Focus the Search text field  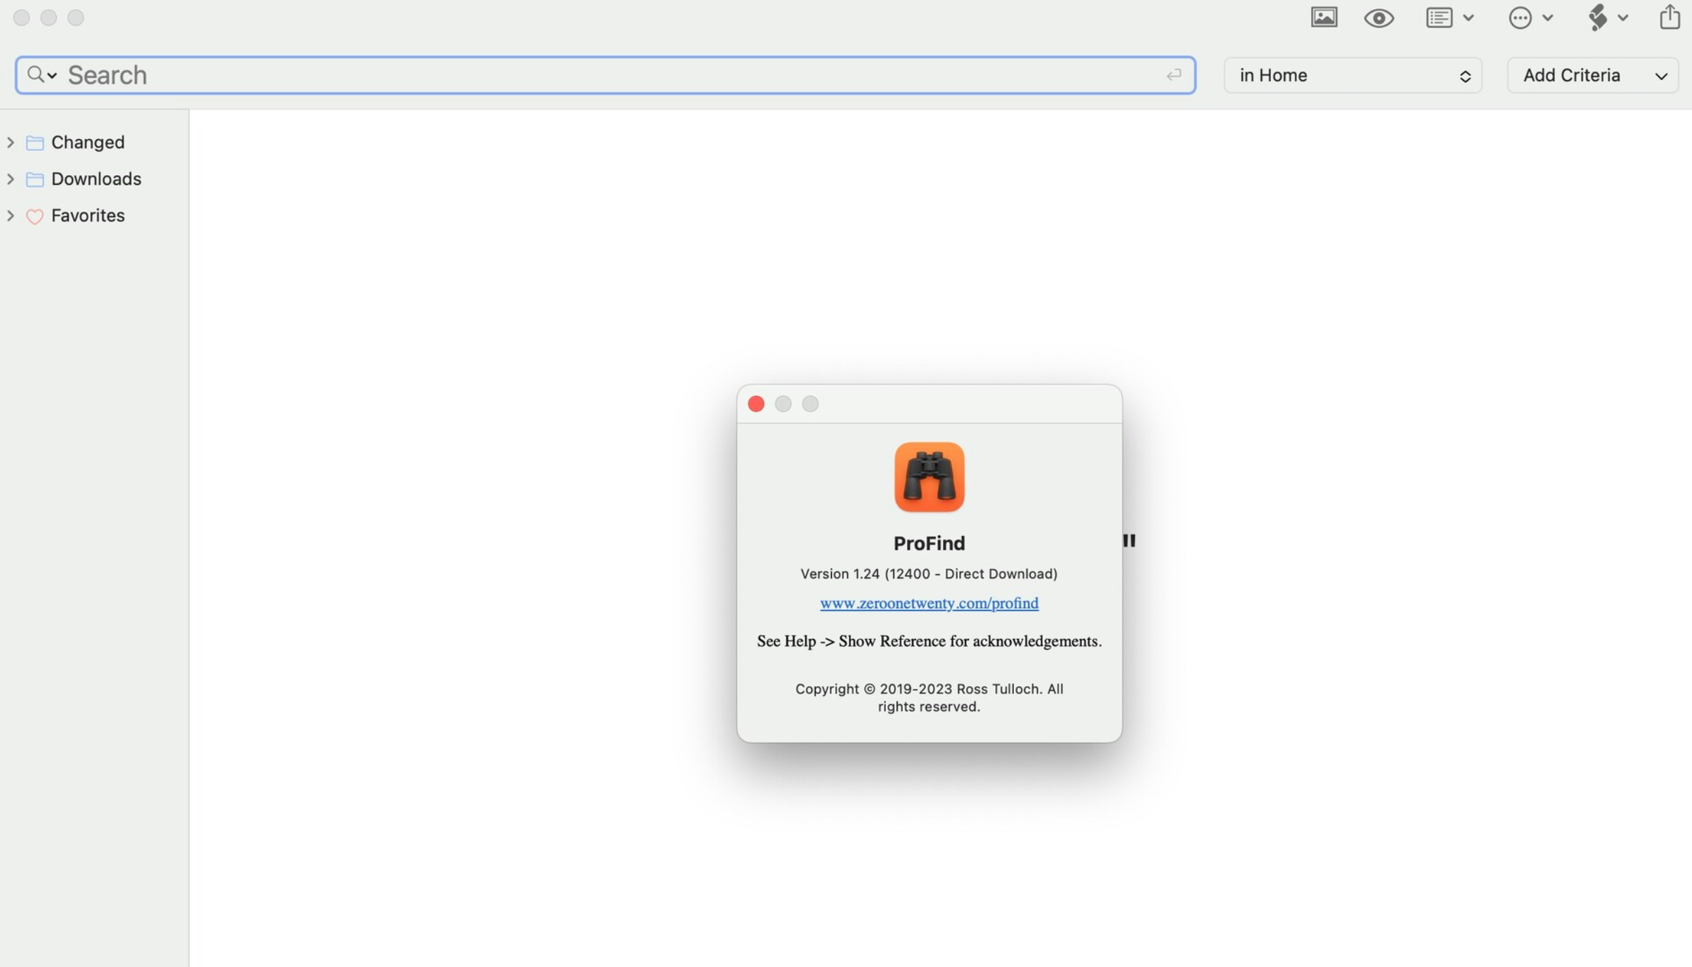coord(605,75)
